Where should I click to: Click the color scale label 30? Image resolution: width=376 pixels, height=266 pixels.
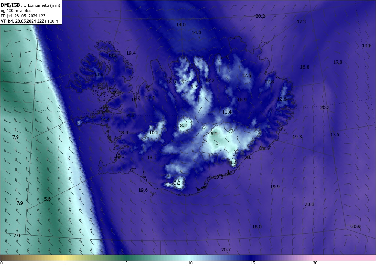click(315, 263)
